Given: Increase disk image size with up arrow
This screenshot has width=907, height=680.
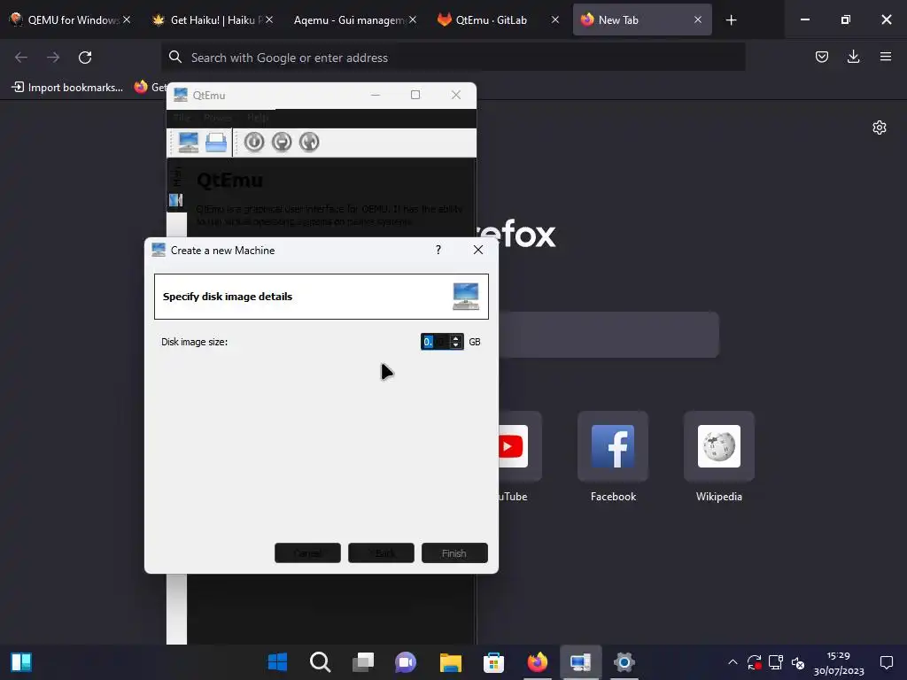Looking at the screenshot, I should [x=456, y=338].
